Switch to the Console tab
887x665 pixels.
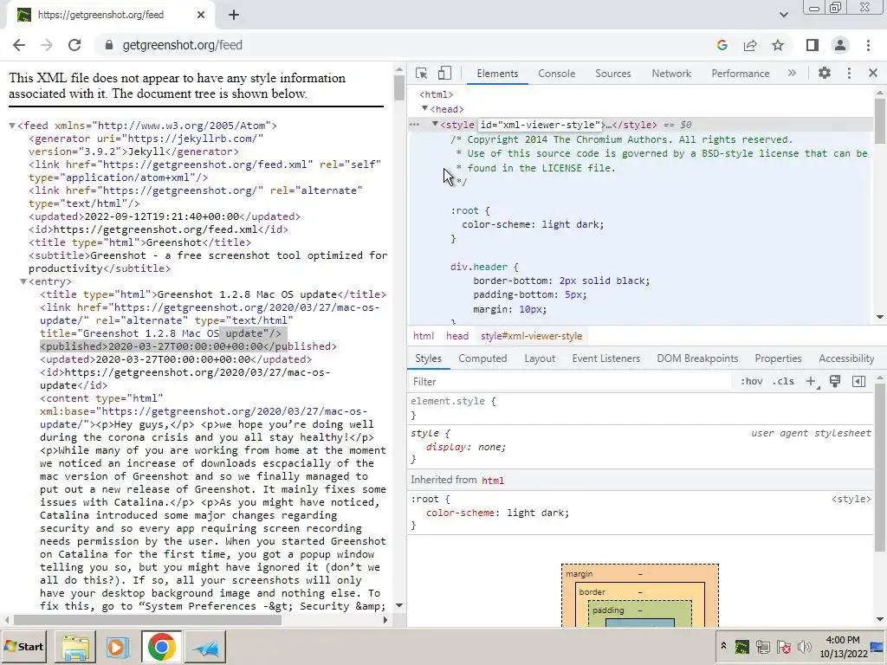coord(557,74)
